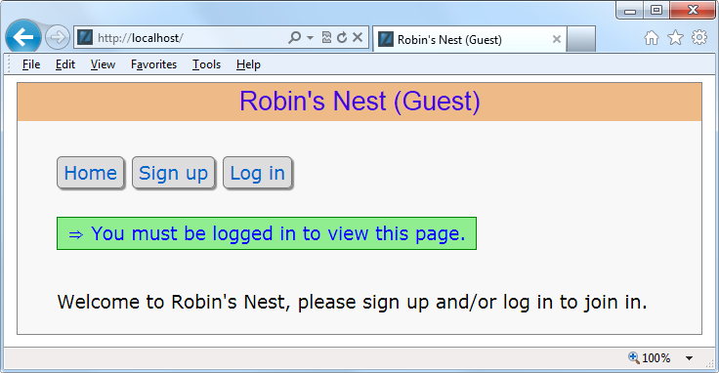Click the Refresh icon in address bar
This screenshot has height=373, width=719.
point(342,37)
